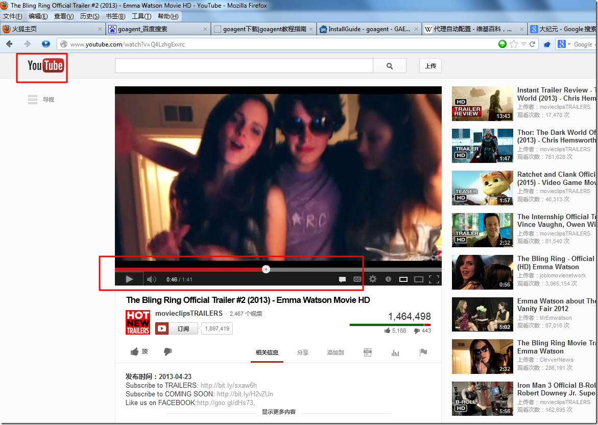This screenshot has height=425, width=598.
Task: Click the thumbs up 顶 button
Action: click(139, 351)
